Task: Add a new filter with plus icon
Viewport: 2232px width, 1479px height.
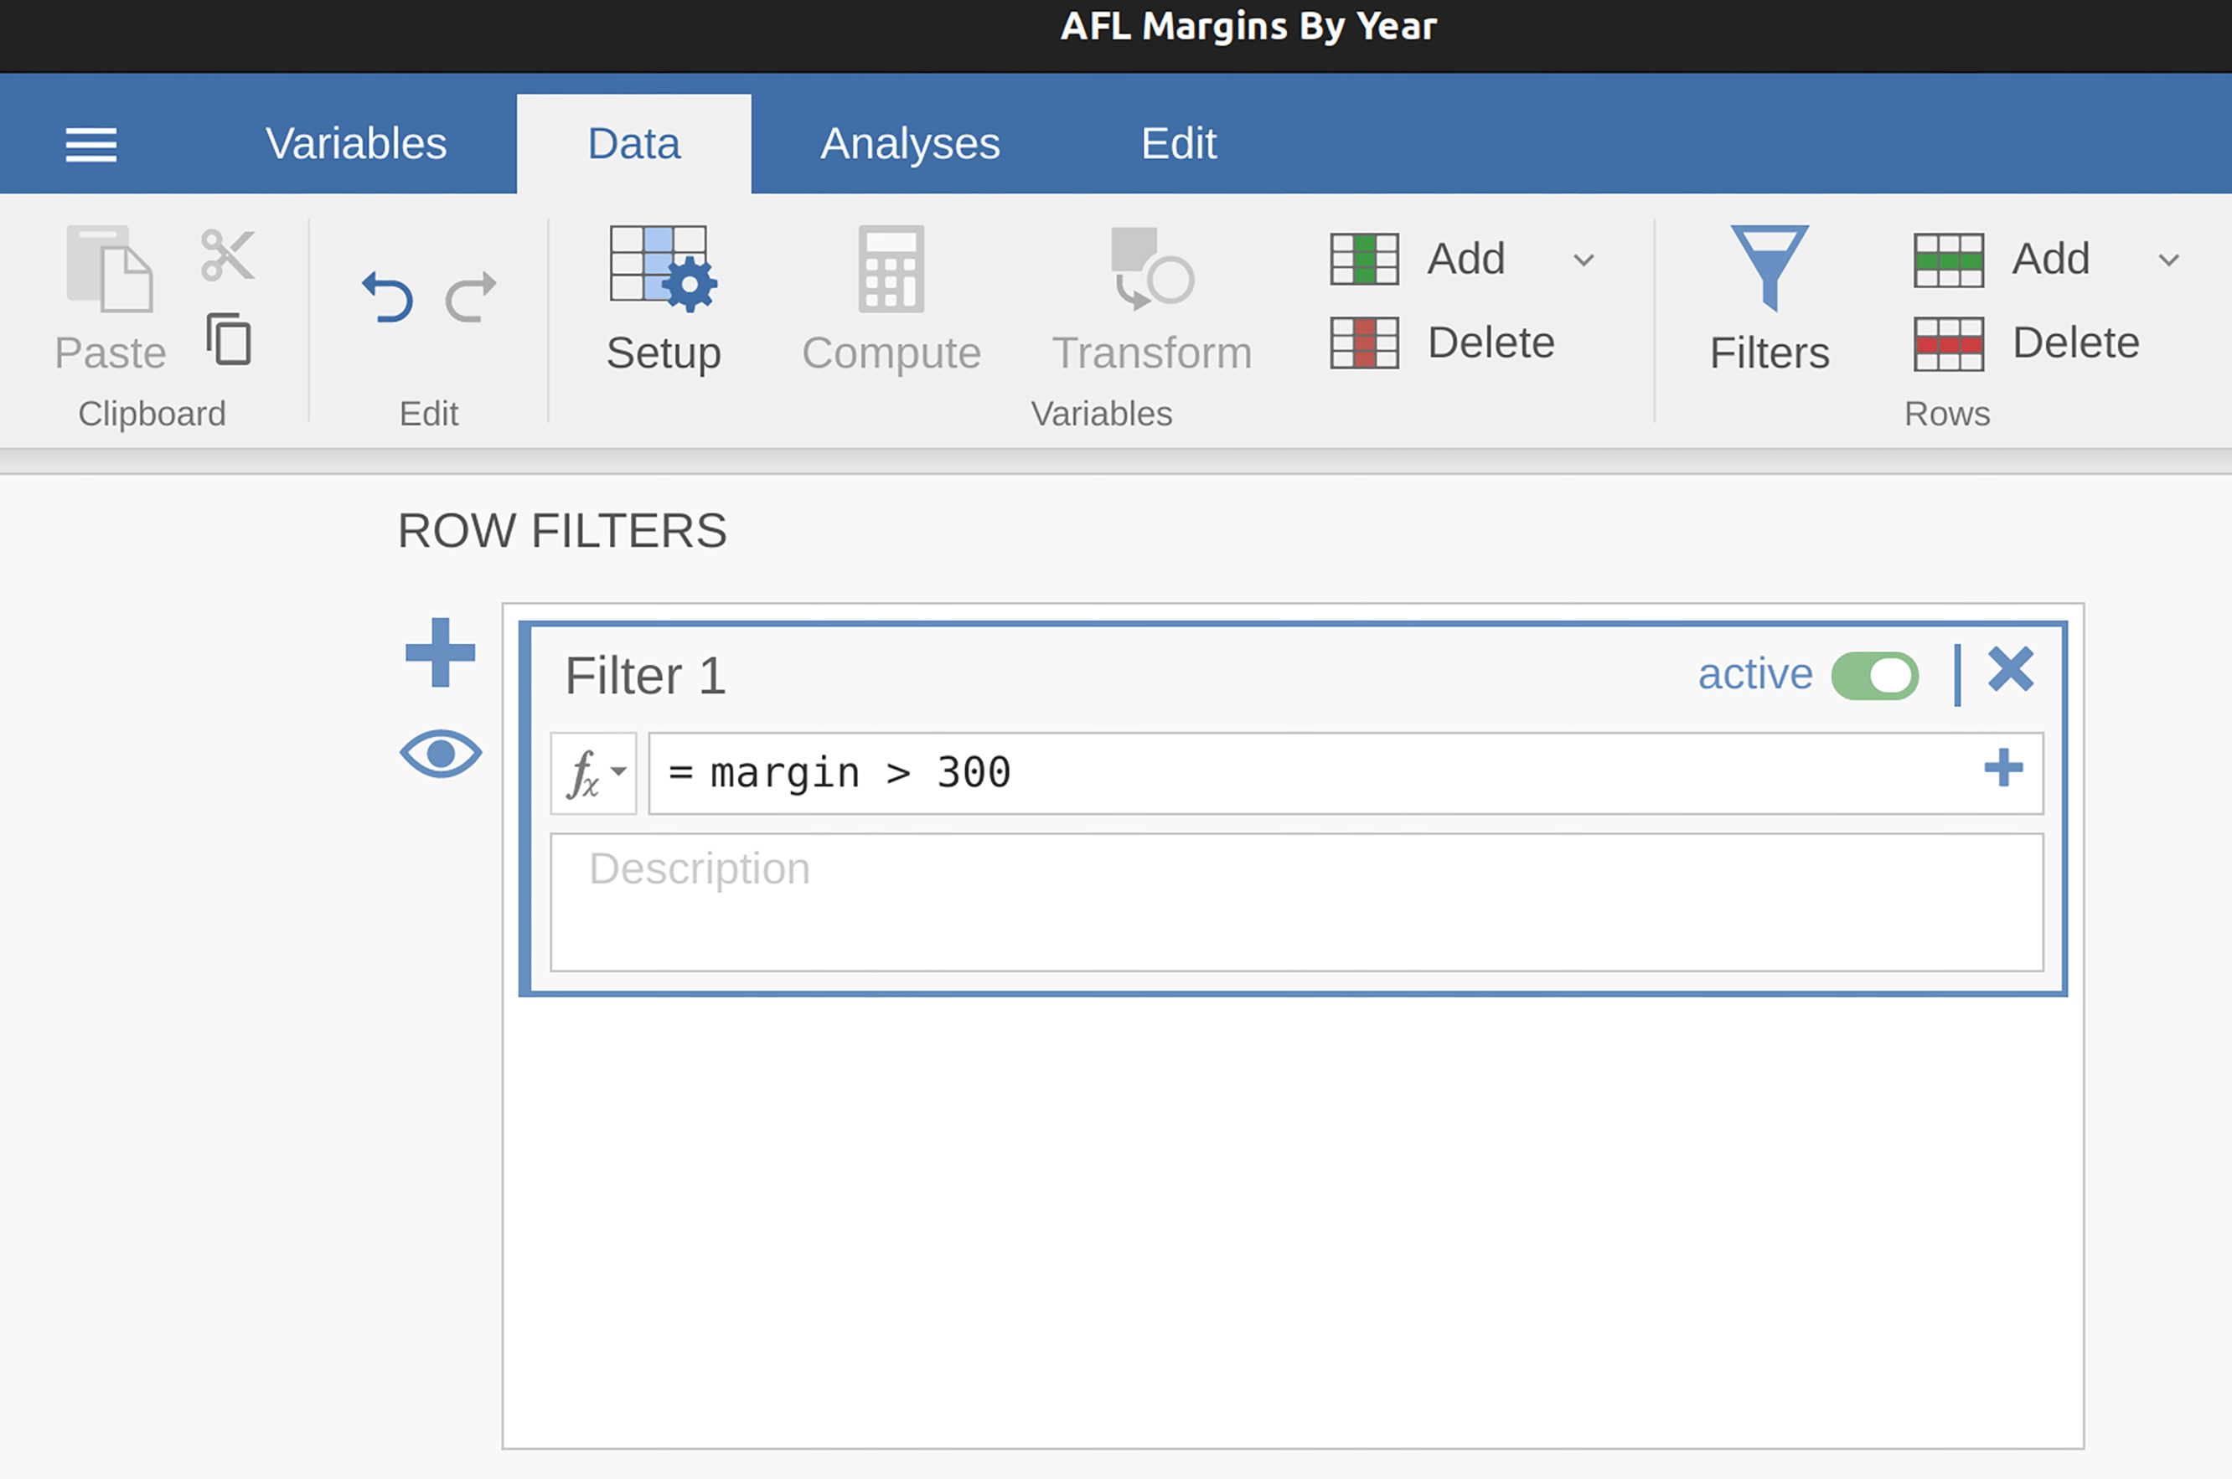Action: [x=440, y=652]
